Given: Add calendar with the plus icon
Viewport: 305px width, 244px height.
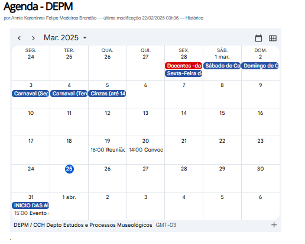Looking at the screenshot, I should [x=274, y=225].
